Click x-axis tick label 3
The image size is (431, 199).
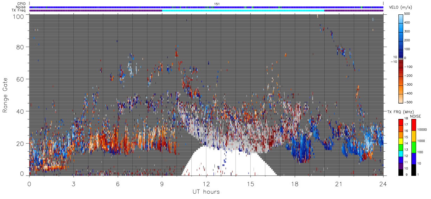coord(74,184)
